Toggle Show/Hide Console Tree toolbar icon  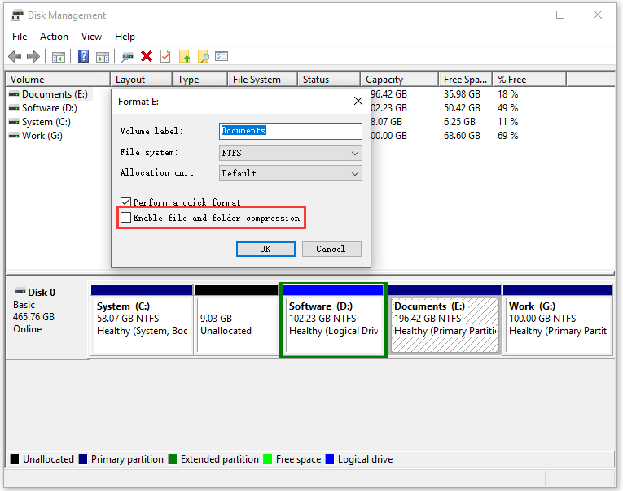(59, 57)
